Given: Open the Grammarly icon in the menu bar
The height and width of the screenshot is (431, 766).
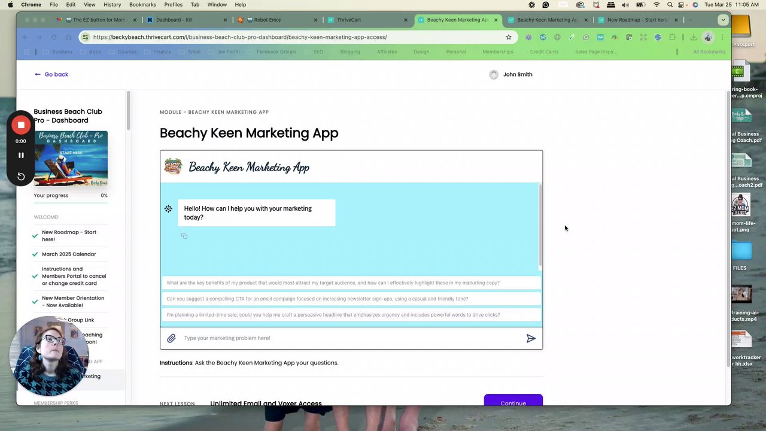Looking at the screenshot, I should click(546, 4).
